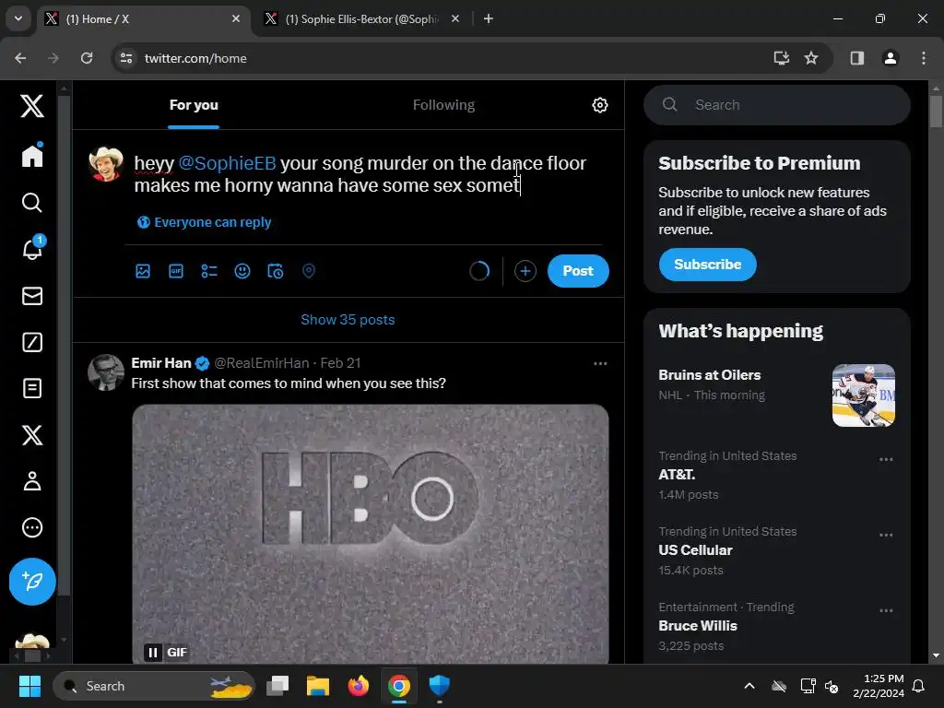Open more options for US Cellular trend
Image resolution: width=944 pixels, height=708 pixels.
tap(886, 536)
